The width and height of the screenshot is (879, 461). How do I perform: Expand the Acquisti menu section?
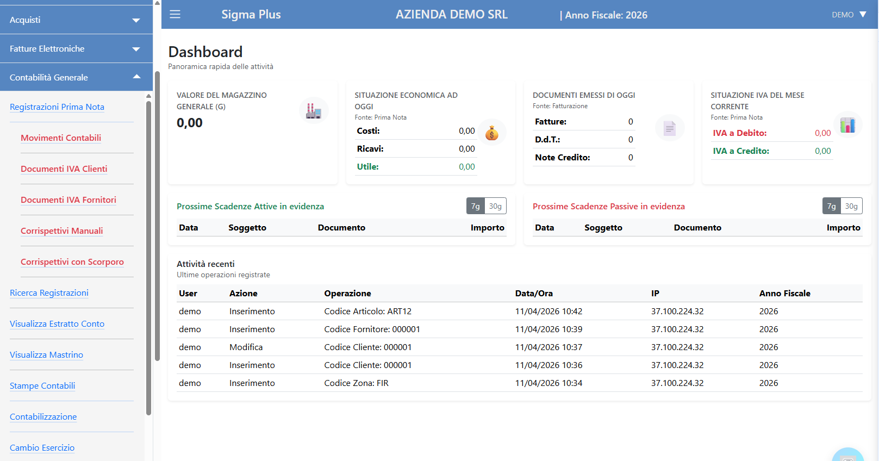pyautogui.click(x=76, y=20)
